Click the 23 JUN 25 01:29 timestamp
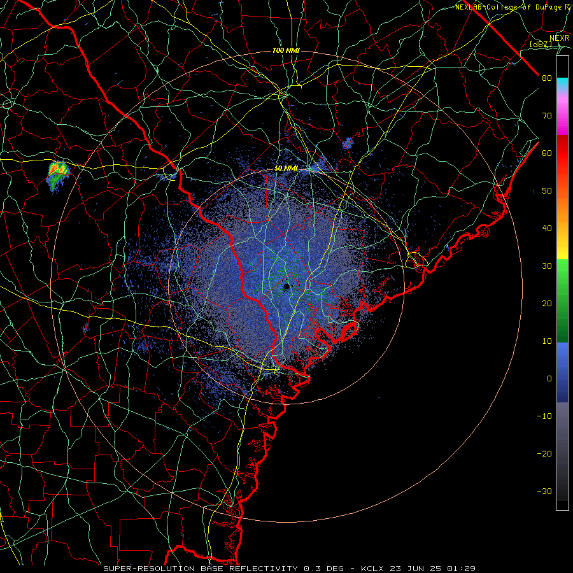The height and width of the screenshot is (573, 573). pos(433,569)
